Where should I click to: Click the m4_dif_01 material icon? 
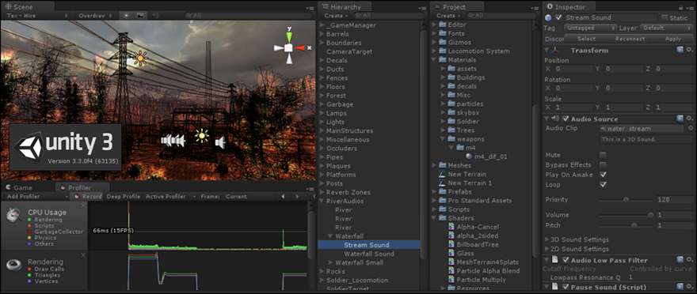pos(469,156)
